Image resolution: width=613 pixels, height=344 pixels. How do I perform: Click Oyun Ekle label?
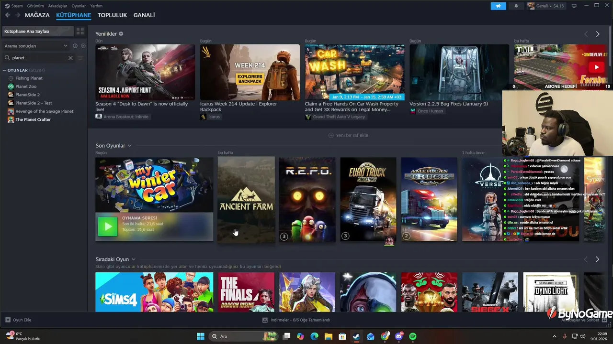tap(22, 320)
